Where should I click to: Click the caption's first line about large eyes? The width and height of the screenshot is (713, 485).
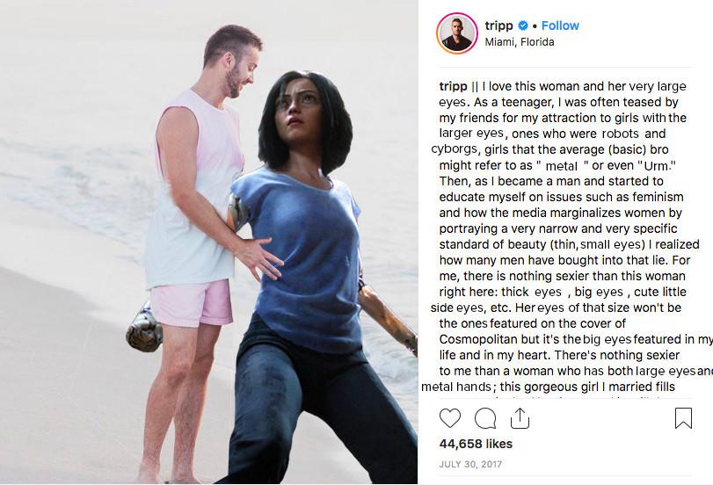click(x=563, y=86)
